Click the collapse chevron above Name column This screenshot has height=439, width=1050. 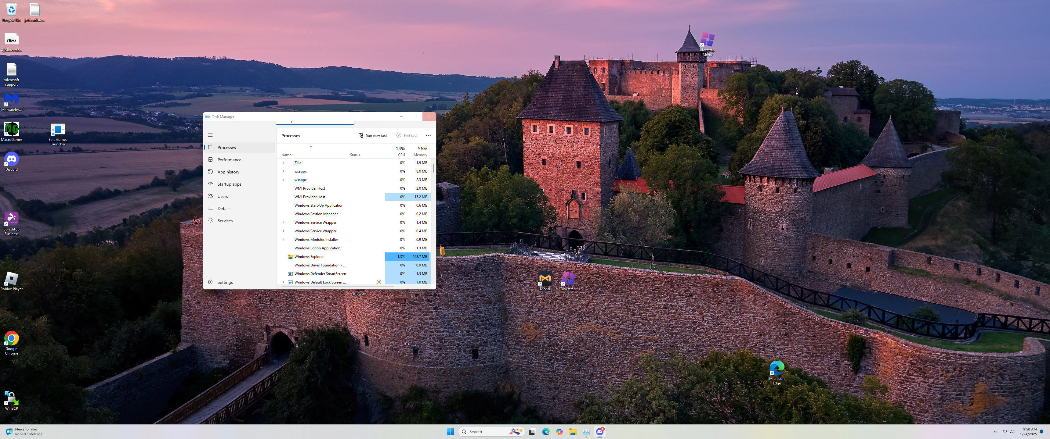click(x=311, y=146)
